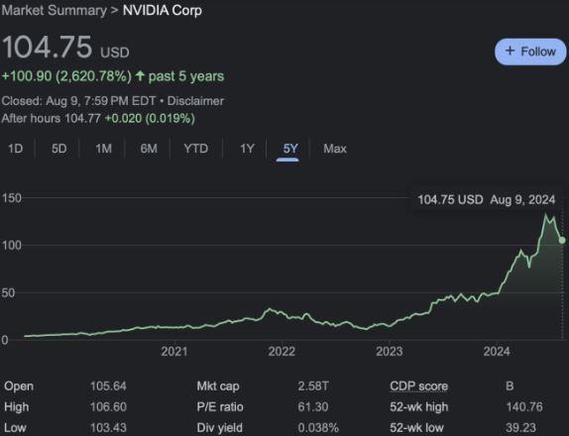Click the CDP score label link
The height and width of the screenshot is (436, 569).
pos(418,385)
